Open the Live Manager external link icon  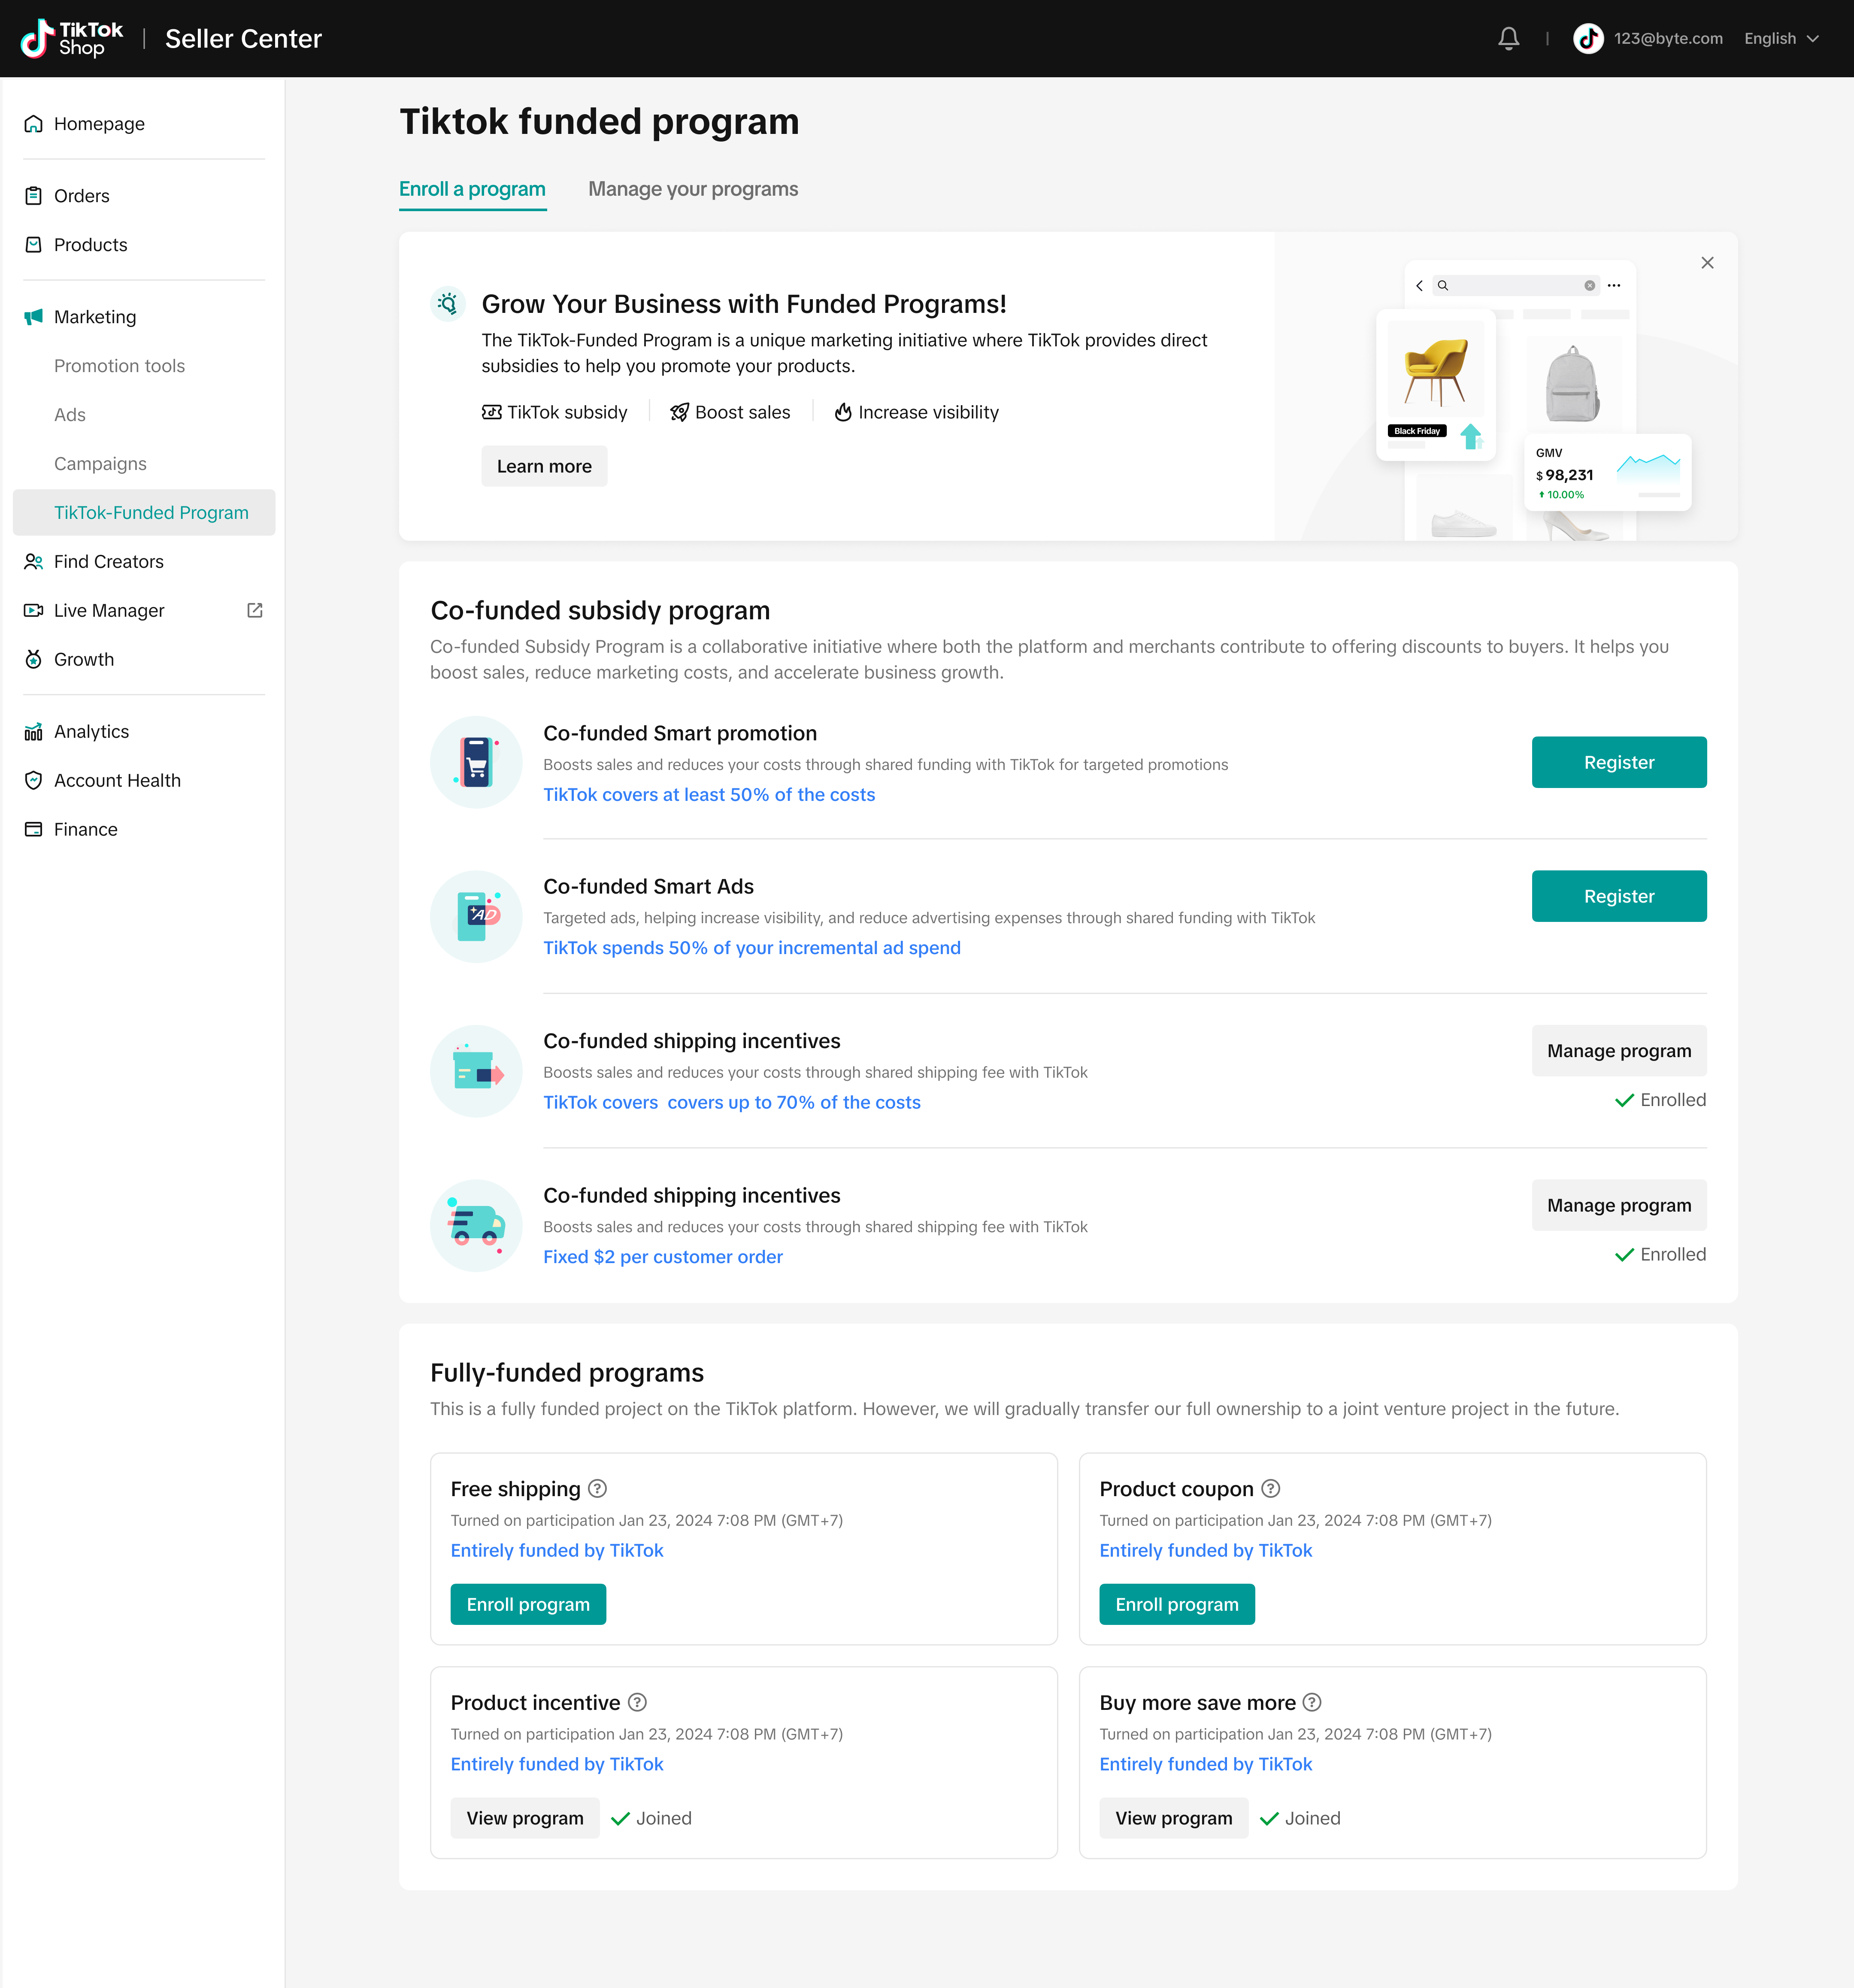click(x=255, y=610)
